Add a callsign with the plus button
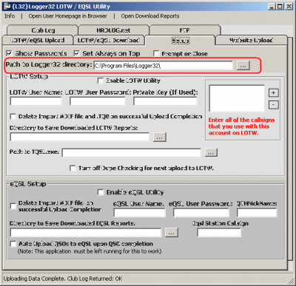 (x=273, y=92)
